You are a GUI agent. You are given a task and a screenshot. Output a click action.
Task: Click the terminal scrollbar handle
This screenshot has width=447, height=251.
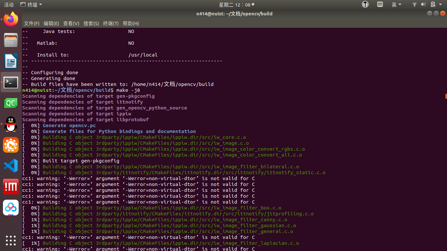pos(446,96)
